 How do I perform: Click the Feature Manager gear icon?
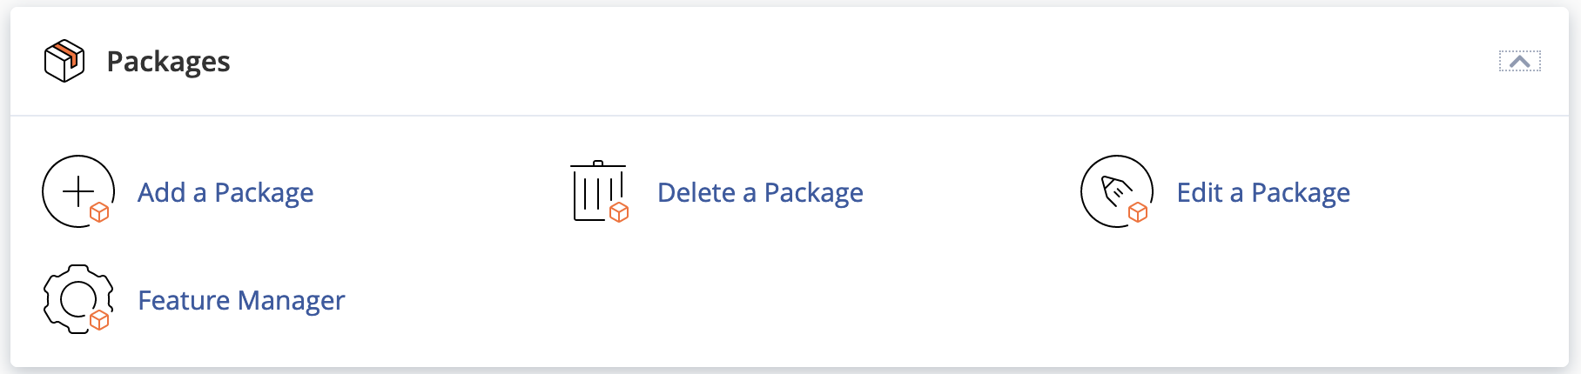point(77,299)
